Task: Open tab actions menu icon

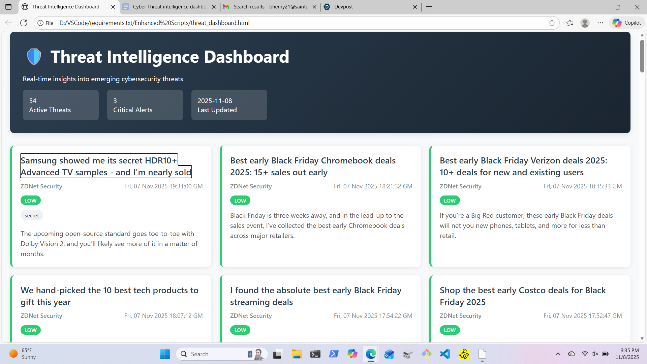Action: 8,7
